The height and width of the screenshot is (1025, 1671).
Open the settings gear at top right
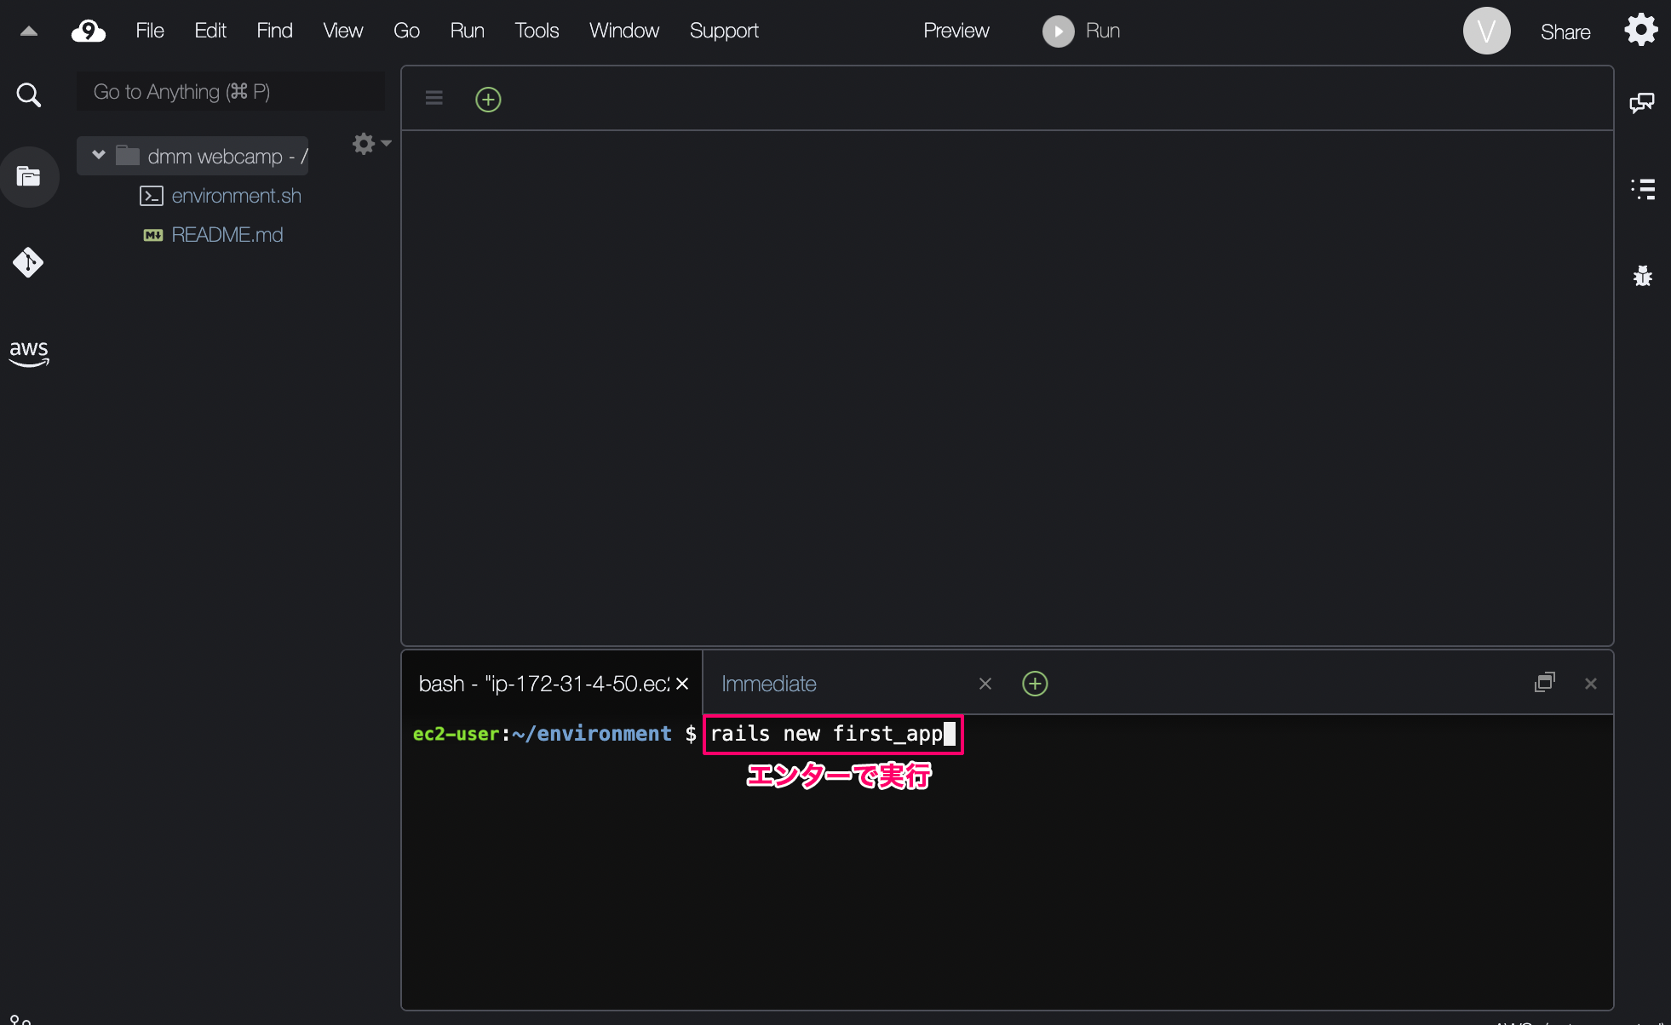click(1641, 29)
